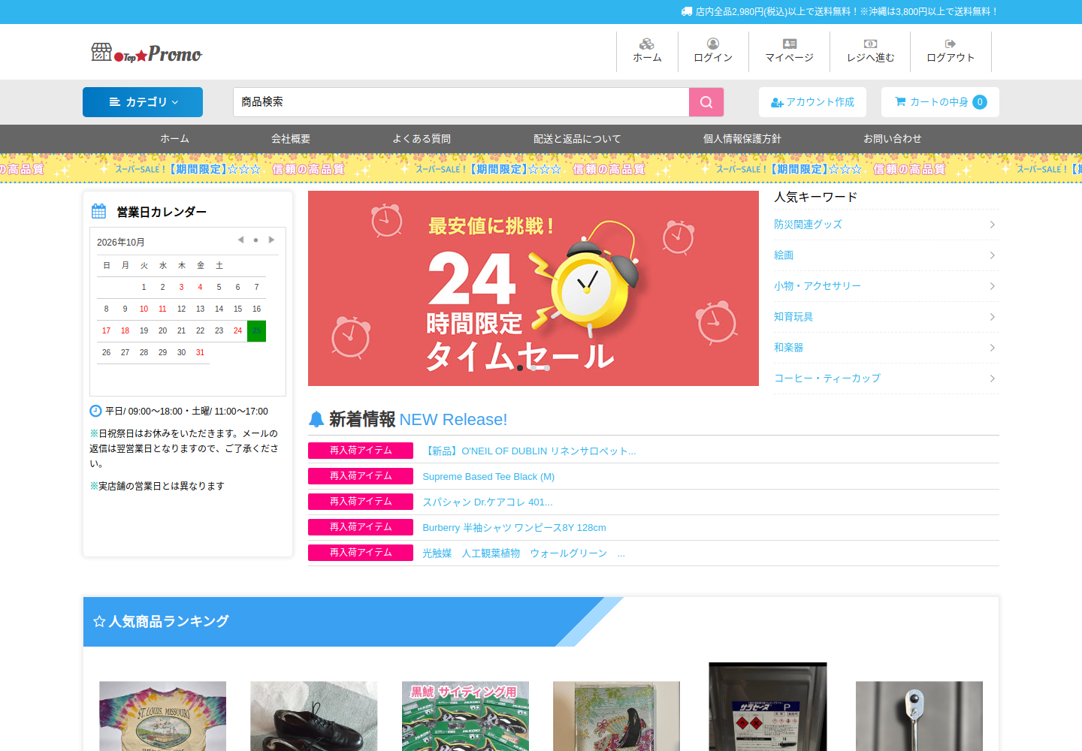Expand 絵画 keyword chevron
Image resolution: width=1082 pixels, height=751 pixels.
[x=992, y=255]
